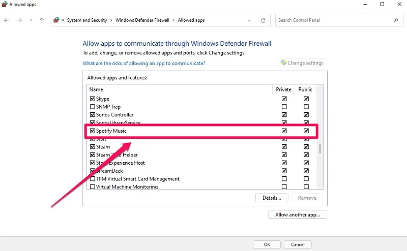
Task: Sort list by Name column header
Action: (x=96, y=89)
